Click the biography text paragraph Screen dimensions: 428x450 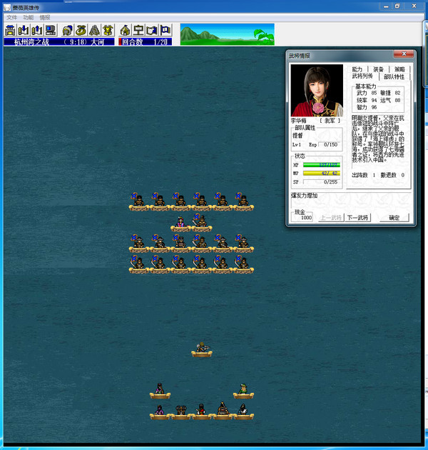[378, 139]
